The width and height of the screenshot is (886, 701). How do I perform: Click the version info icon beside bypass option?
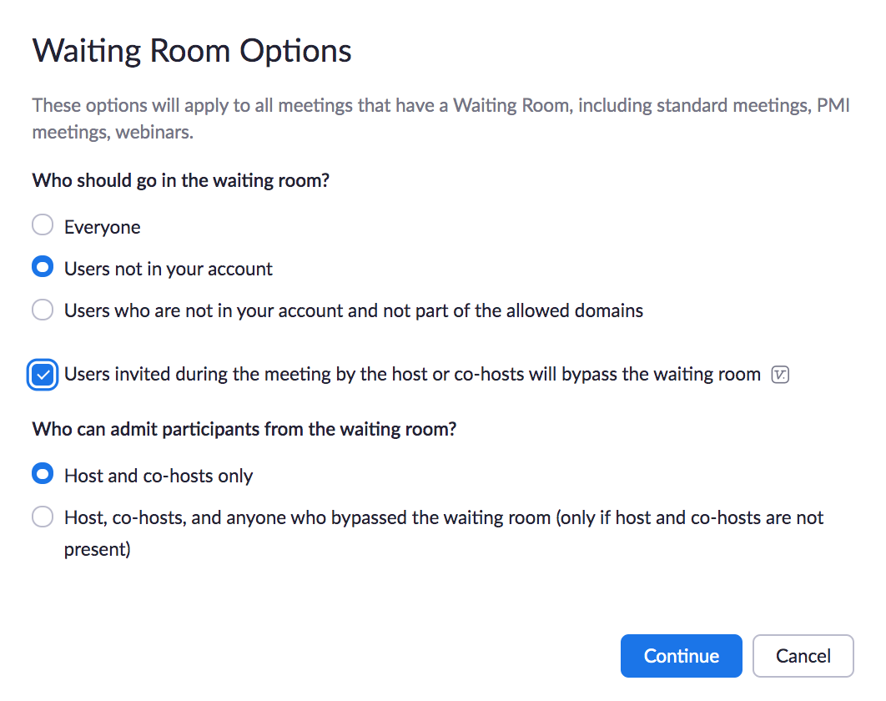pyautogui.click(x=780, y=375)
